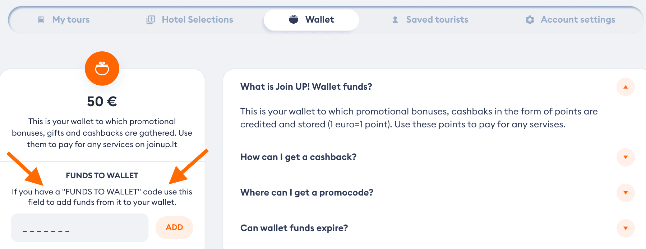Click the Hotel Selections plus-square icon
This screenshot has height=249, width=646.
click(x=151, y=20)
